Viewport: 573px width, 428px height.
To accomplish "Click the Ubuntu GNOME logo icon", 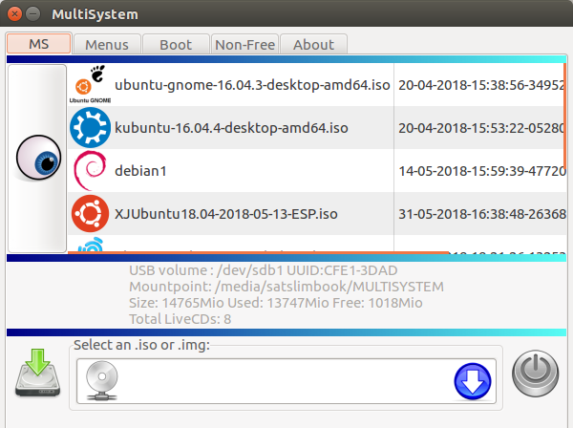I will pos(91,85).
